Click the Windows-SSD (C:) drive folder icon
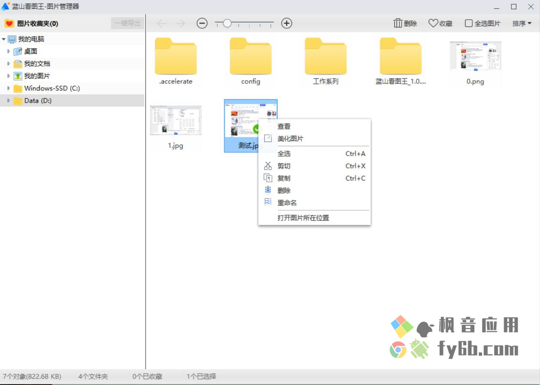This screenshot has width=540, height=385. point(18,89)
